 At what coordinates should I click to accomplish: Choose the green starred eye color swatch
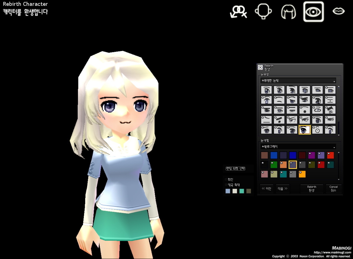coord(274,165)
